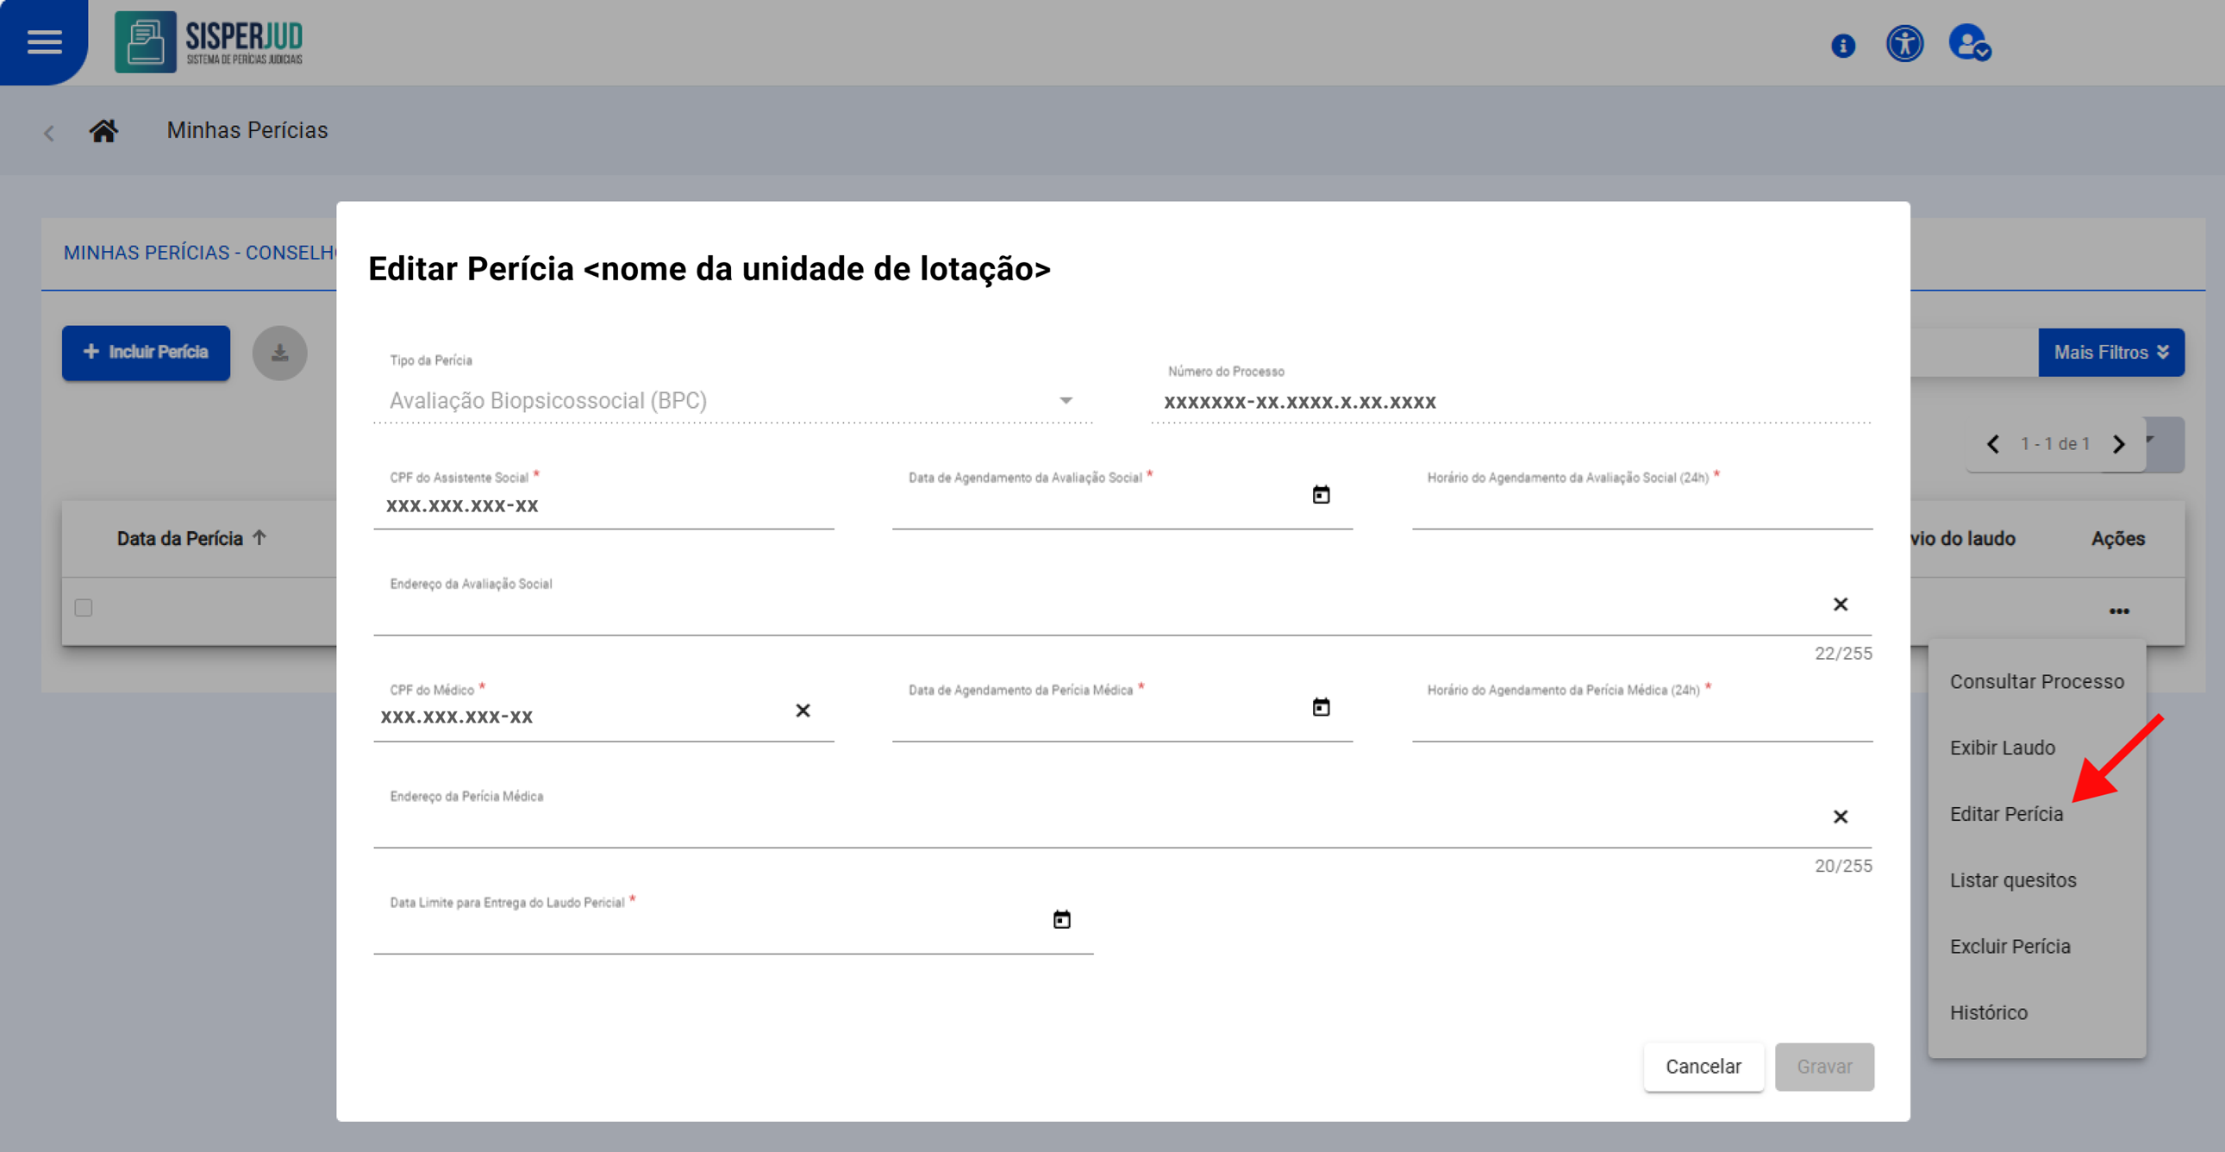
Task: Tick the table row checkbox
Action: point(84,608)
